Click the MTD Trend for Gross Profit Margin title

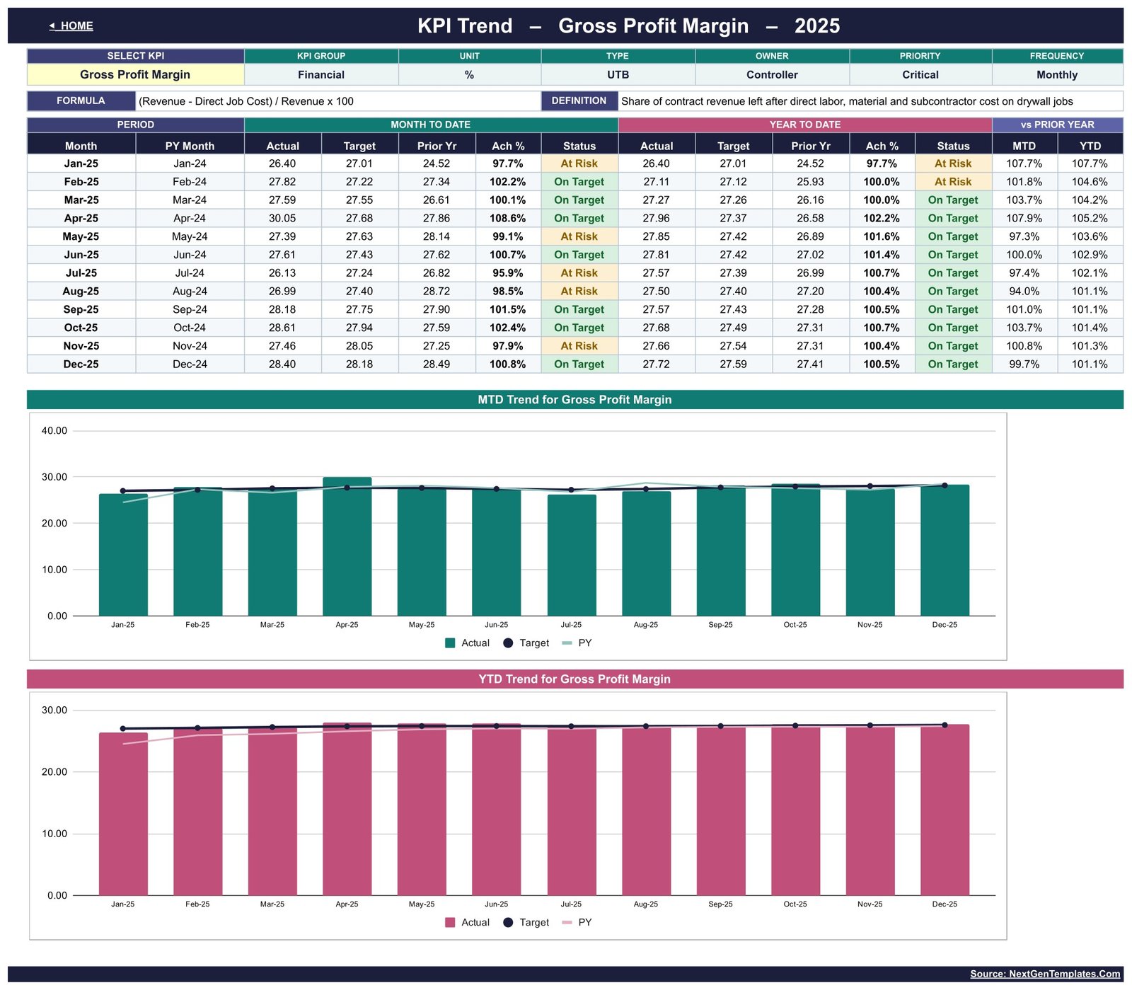tap(574, 399)
